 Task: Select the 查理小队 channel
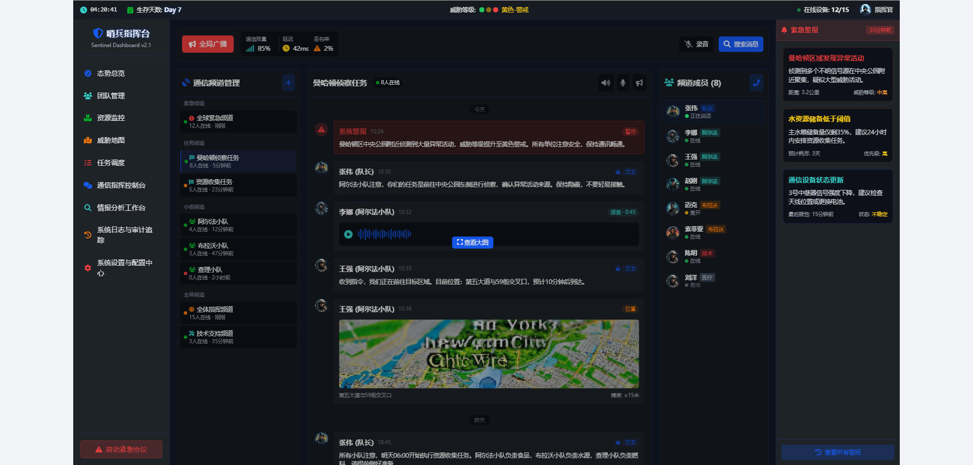point(239,273)
